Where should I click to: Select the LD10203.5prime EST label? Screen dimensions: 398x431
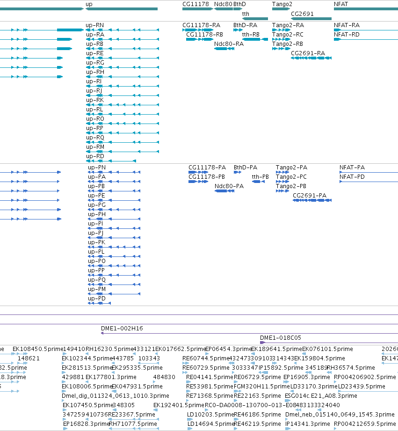210,415
